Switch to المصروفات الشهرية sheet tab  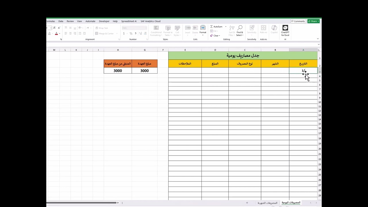pos(267,203)
